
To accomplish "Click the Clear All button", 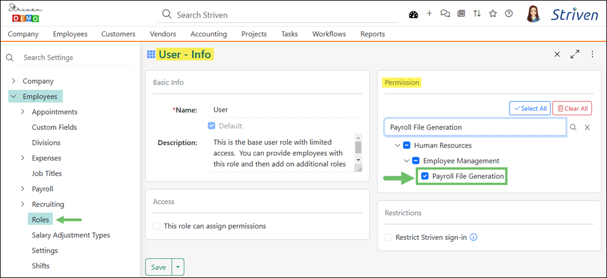I will coord(572,109).
